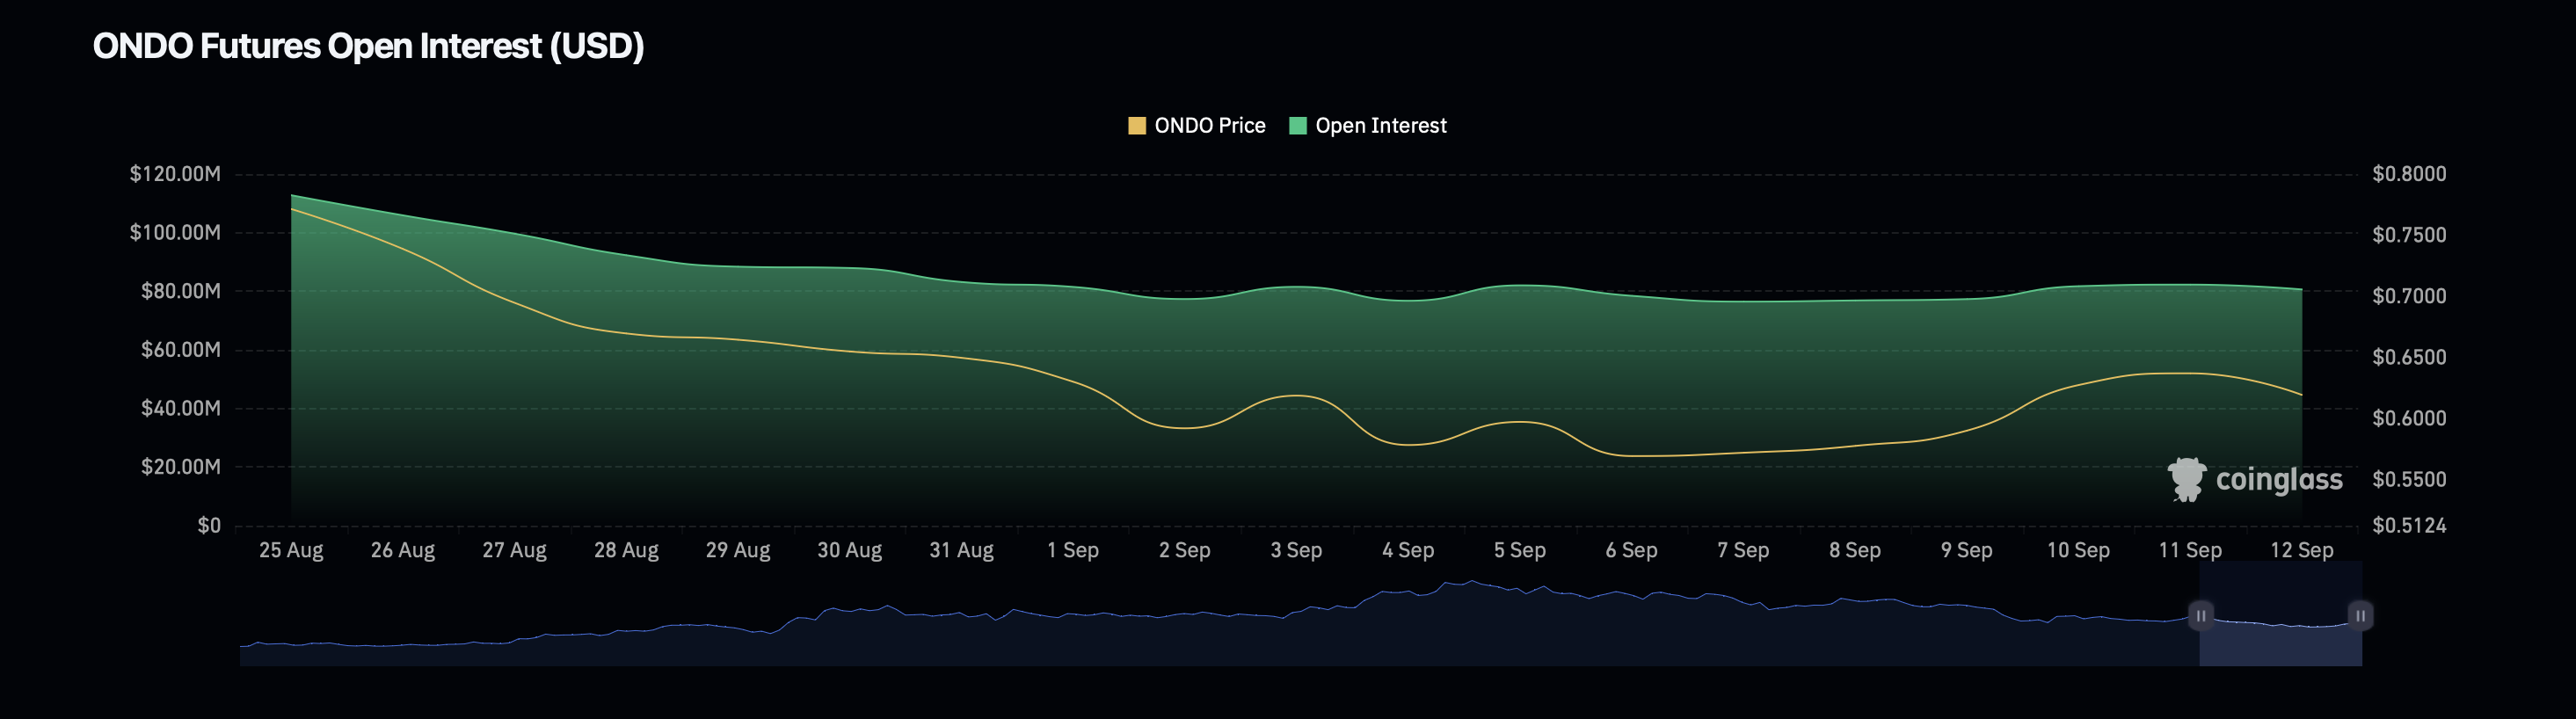Click the 29 Aug date label
The width and height of the screenshot is (2576, 719).
point(738,550)
